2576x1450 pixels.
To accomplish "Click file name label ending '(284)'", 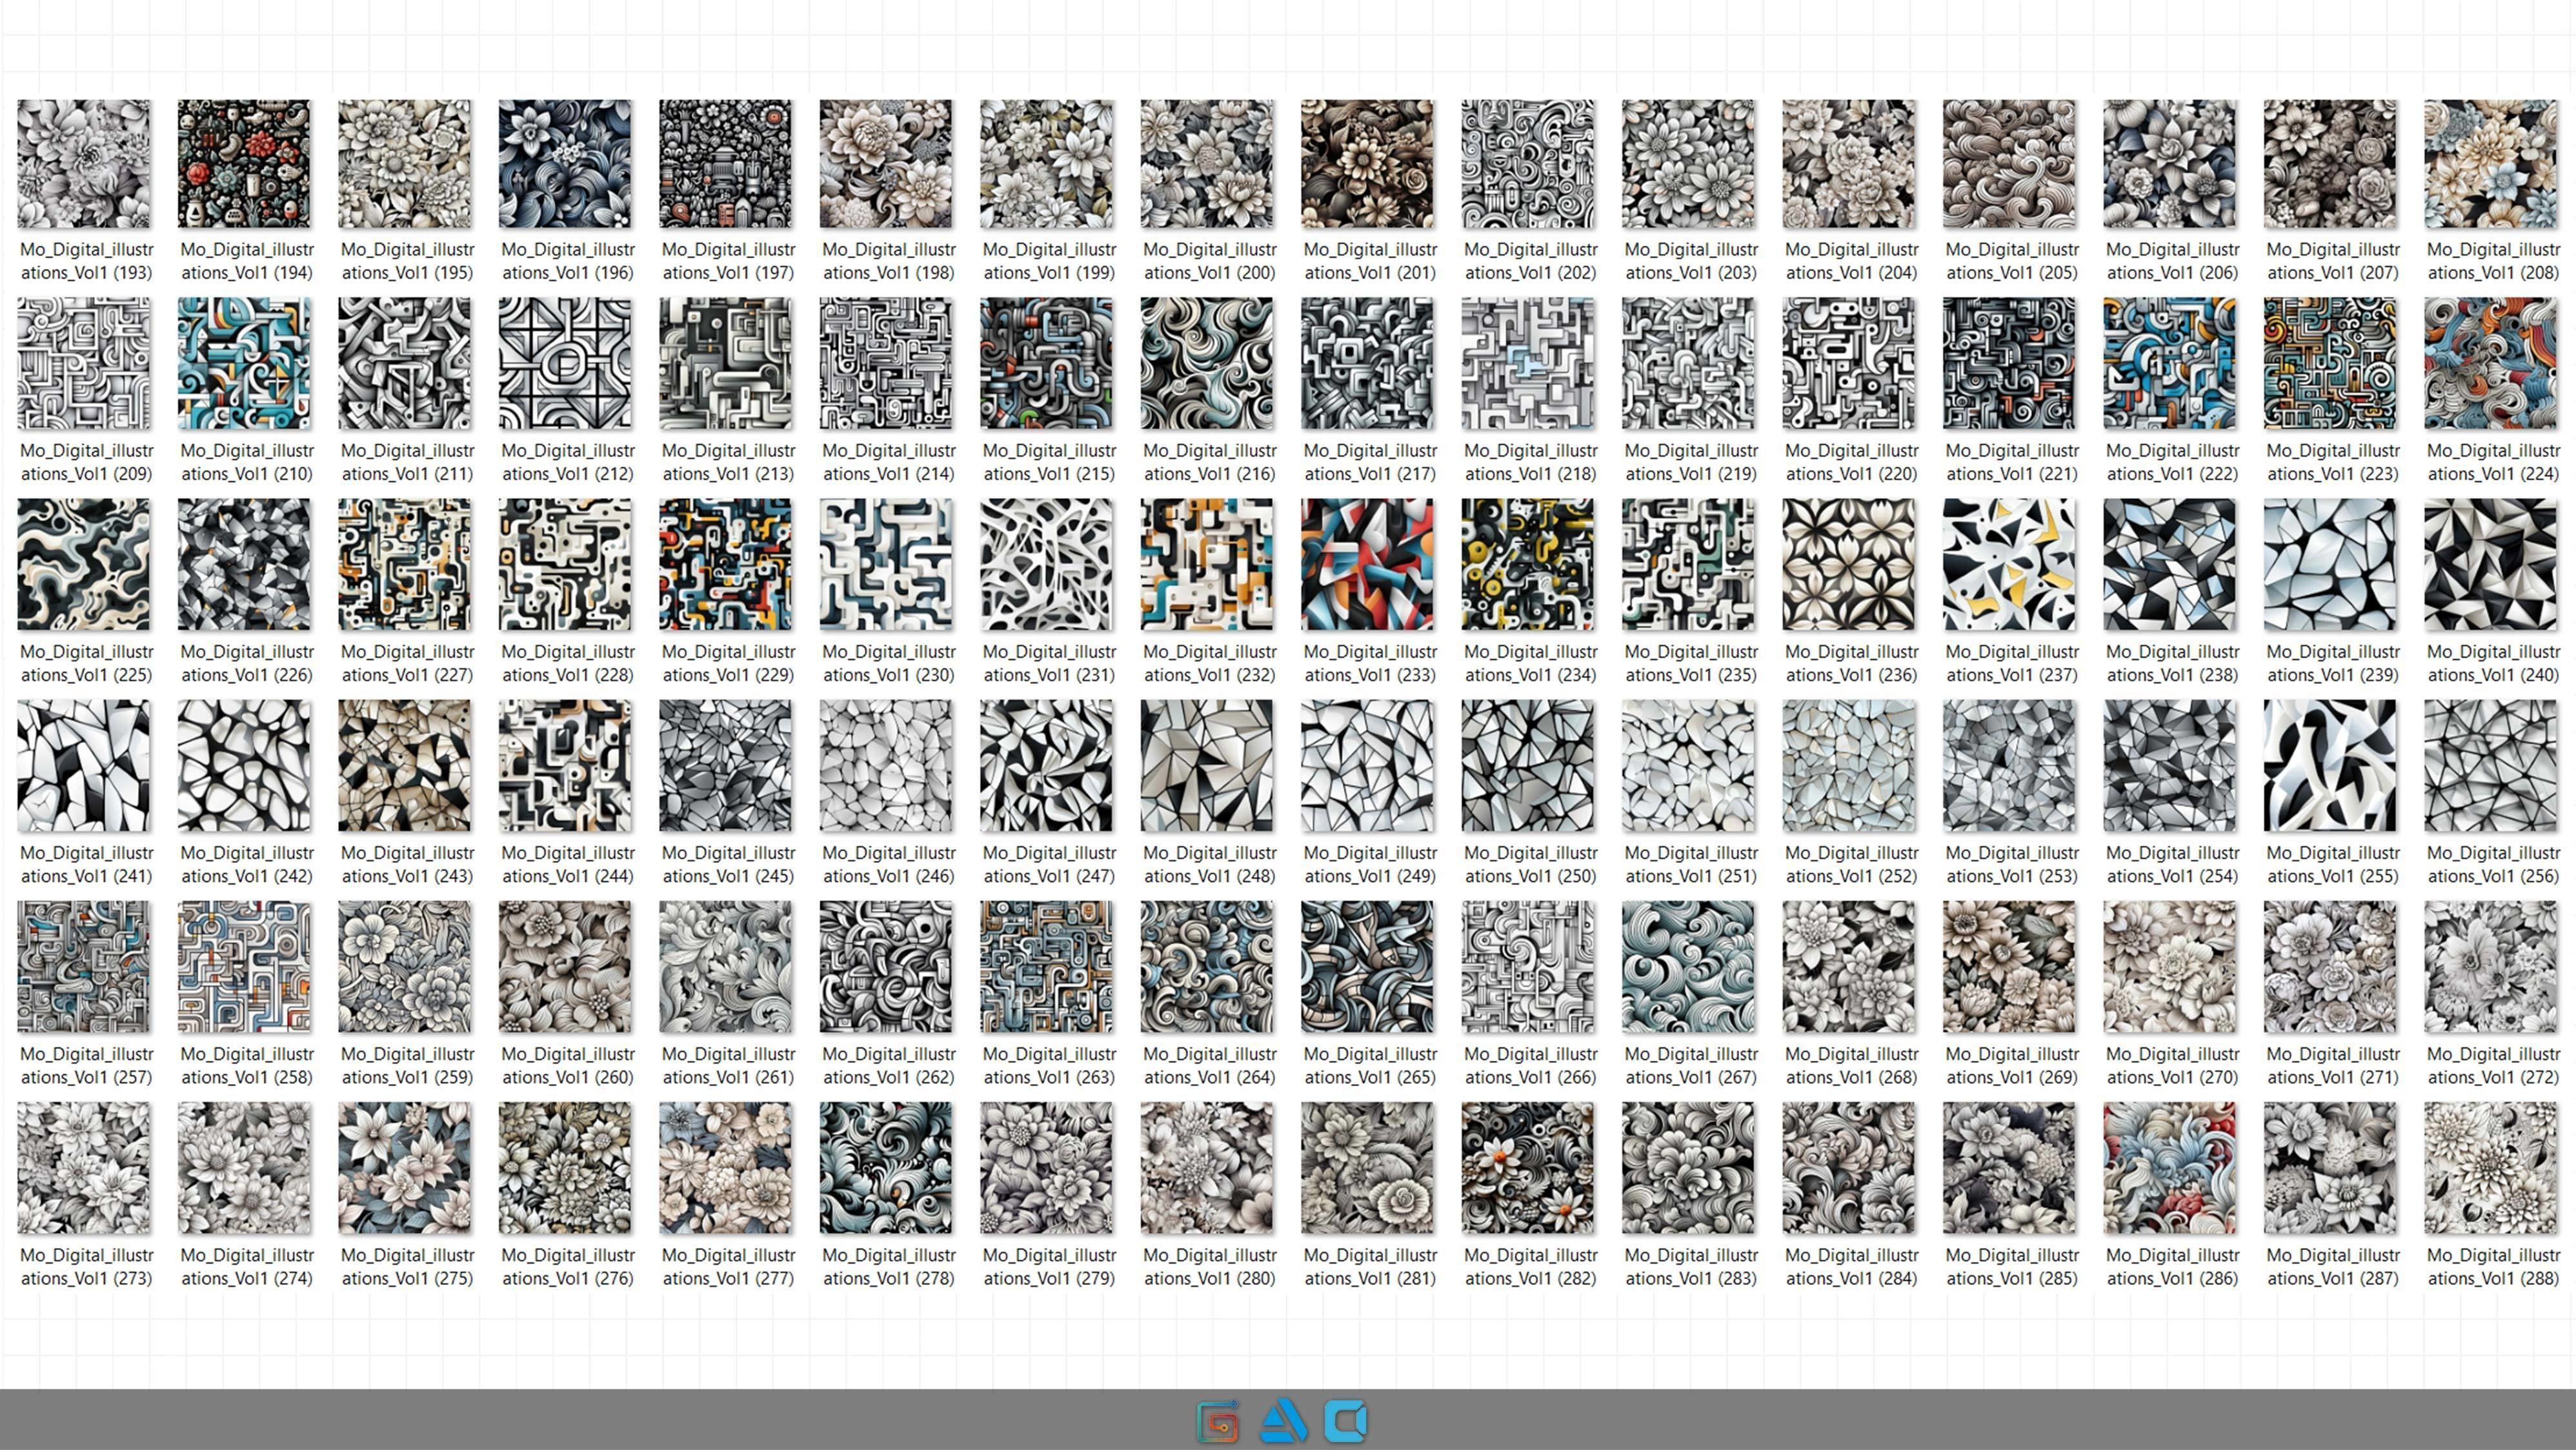I will (1852, 1266).
